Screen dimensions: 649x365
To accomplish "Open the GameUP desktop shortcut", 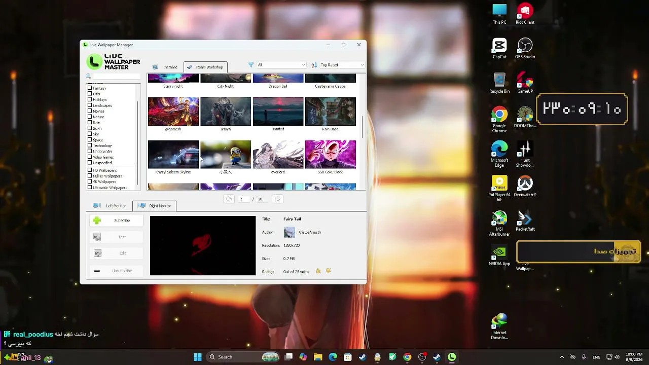I will pos(525,83).
